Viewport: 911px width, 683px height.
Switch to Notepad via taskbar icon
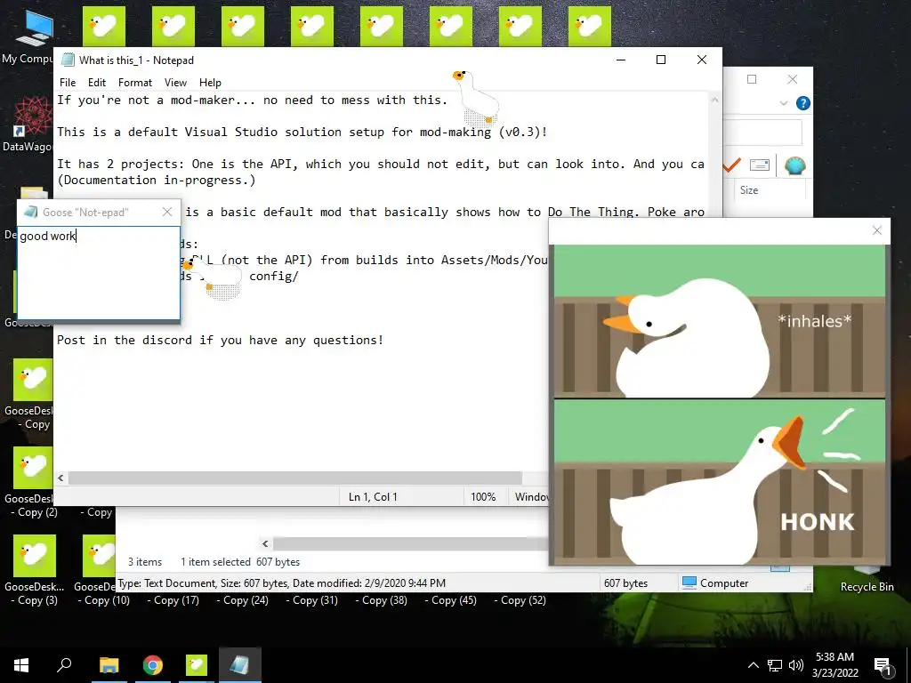240,665
